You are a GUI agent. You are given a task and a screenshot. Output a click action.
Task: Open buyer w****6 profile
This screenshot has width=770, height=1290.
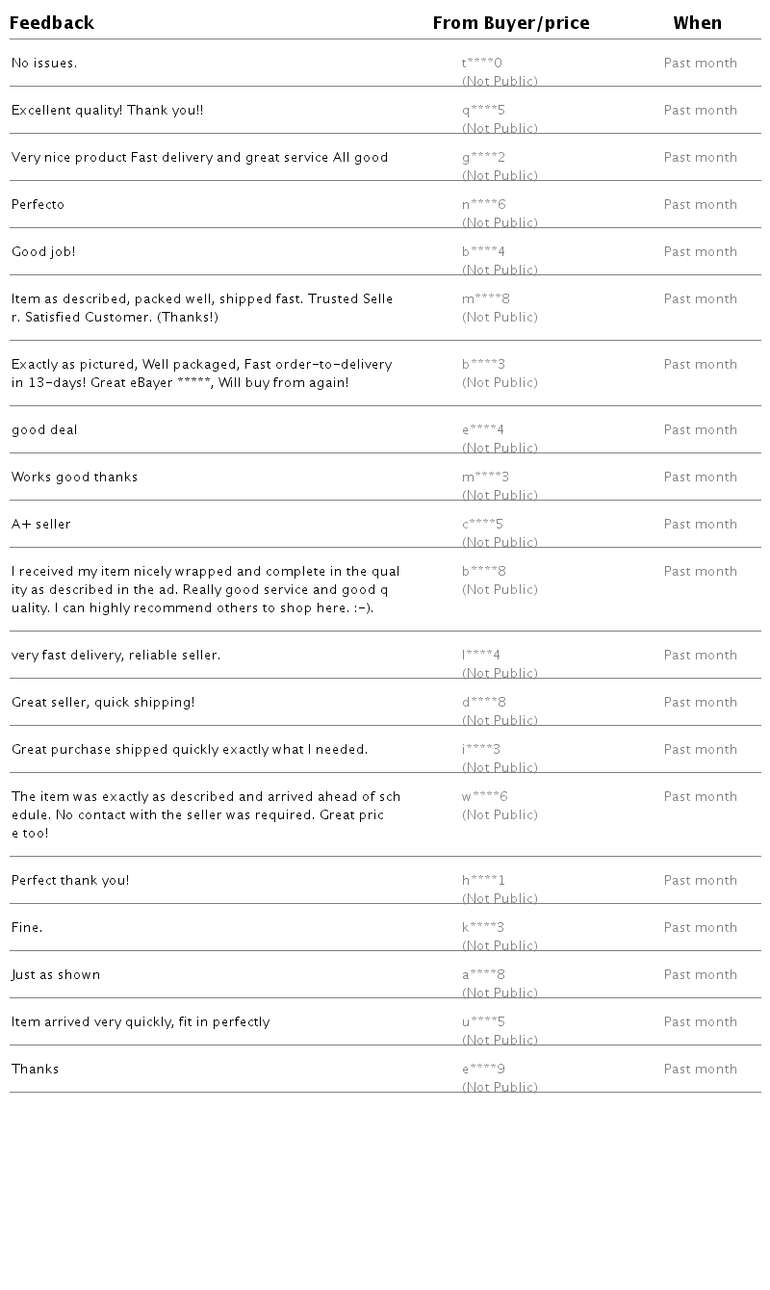(x=485, y=797)
